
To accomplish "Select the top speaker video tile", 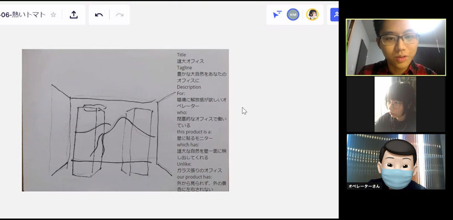I will (x=396, y=47).
